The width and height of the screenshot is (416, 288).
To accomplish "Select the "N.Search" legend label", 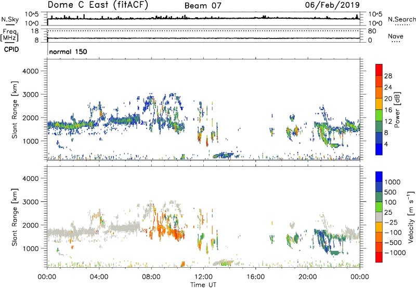I will point(401,19).
